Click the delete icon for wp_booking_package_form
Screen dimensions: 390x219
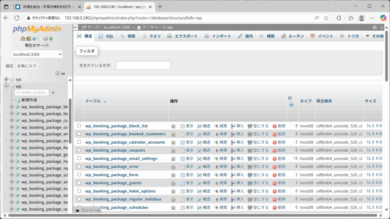point(275,175)
